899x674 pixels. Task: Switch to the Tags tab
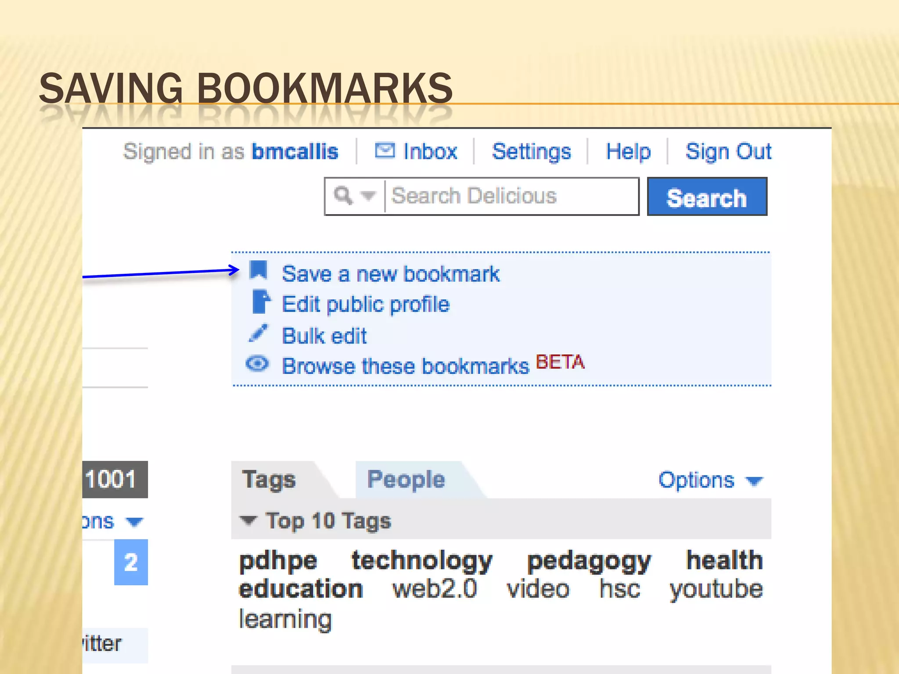(269, 479)
